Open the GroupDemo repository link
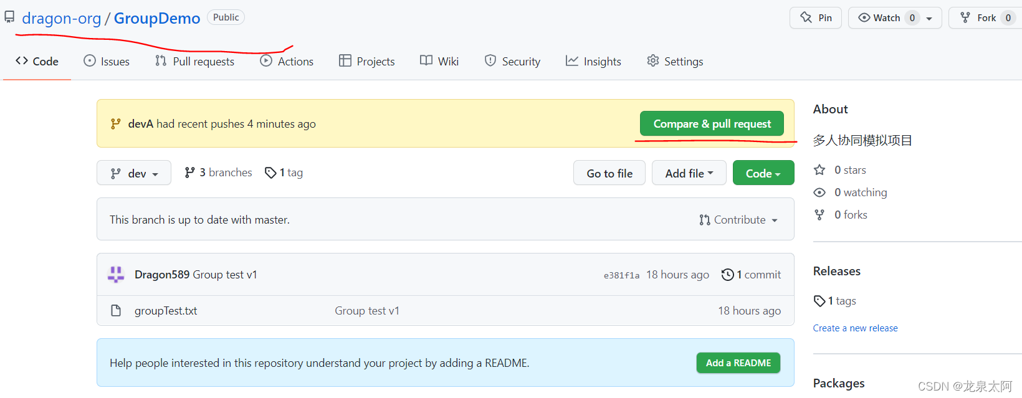Image resolution: width=1022 pixels, height=398 pixels. pyautogui.click(x=157, y=18)
